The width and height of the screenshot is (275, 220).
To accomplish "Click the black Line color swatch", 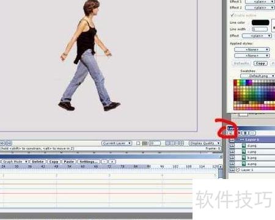I will tap(260, 23).
